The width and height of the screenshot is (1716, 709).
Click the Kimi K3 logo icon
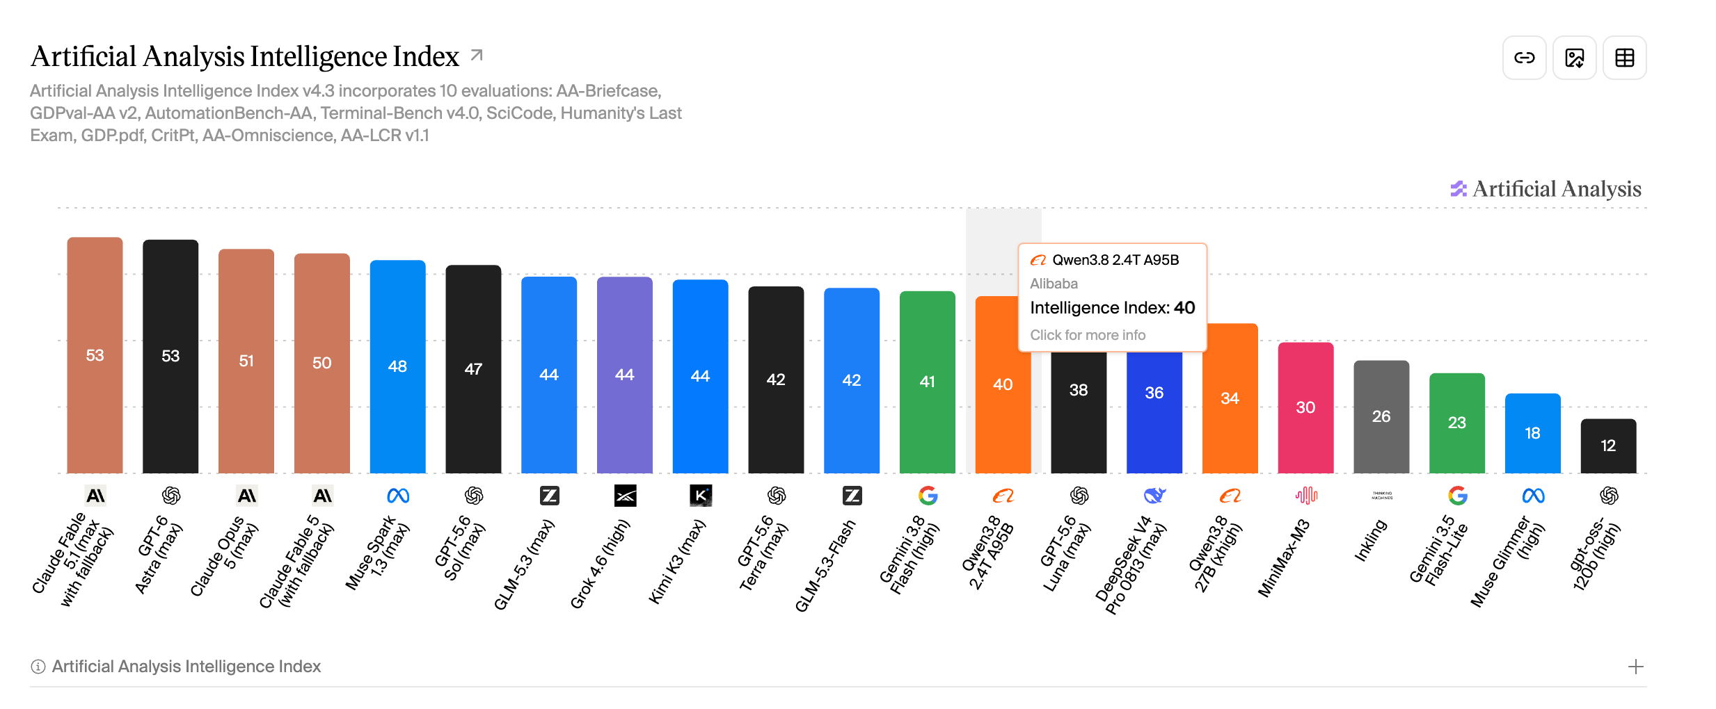tap(701, 496)
